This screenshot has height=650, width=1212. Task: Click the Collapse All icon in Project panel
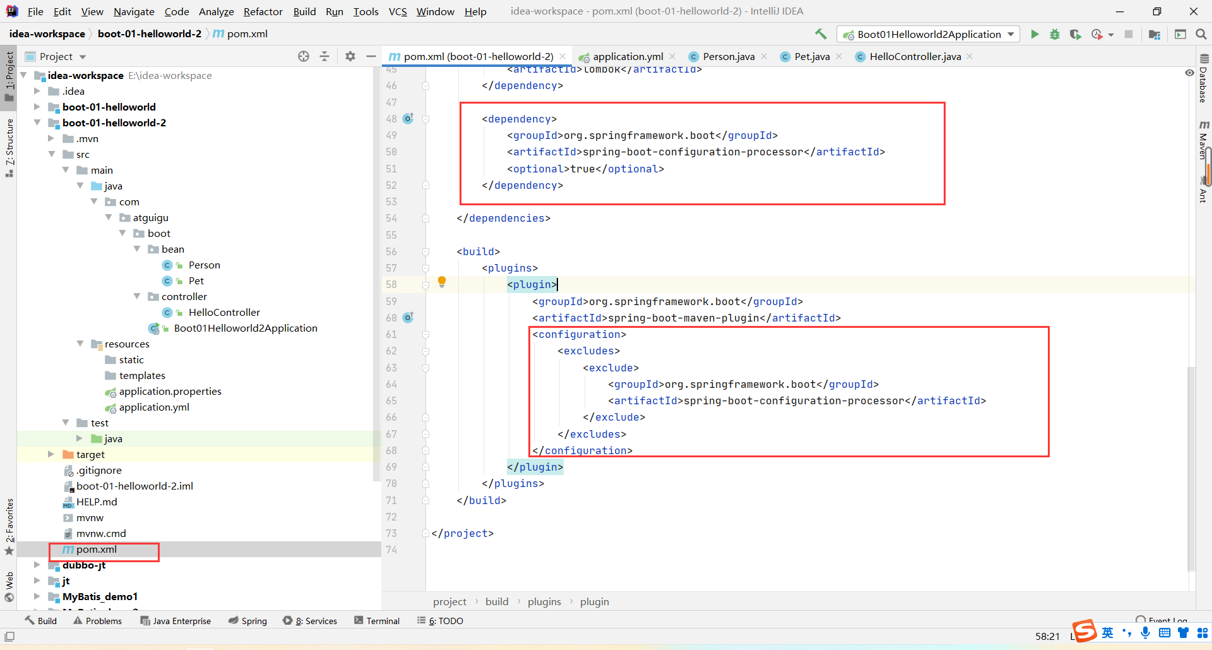coord(324,56)
